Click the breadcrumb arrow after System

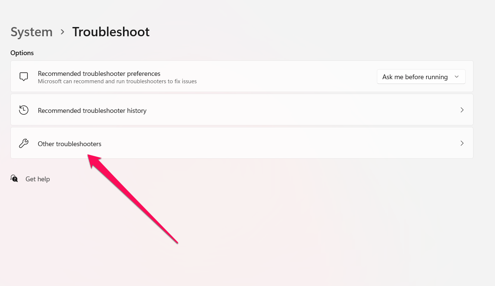pyautogui.click(x=63, y=32)
